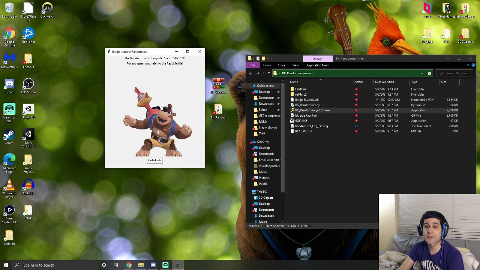Click the BK_Randomizer.py Python file icon

coord(292,105)
